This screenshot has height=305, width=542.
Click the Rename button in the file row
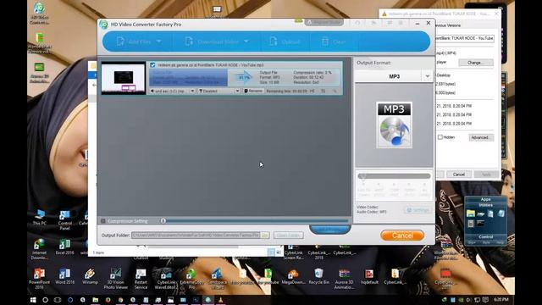pos(253,91)
